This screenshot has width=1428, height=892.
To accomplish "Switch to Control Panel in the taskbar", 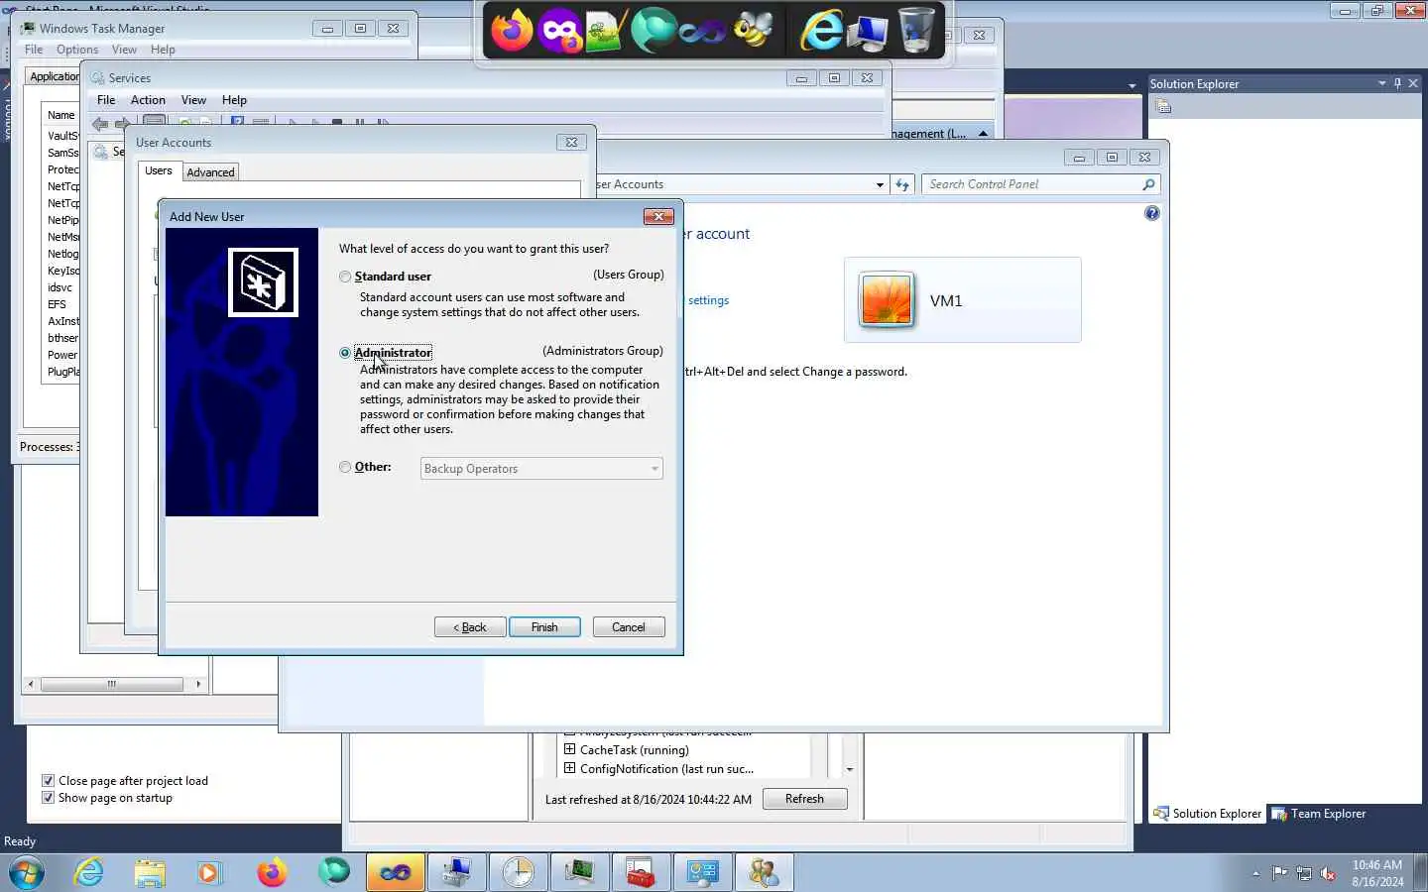I will coord(703,873).
